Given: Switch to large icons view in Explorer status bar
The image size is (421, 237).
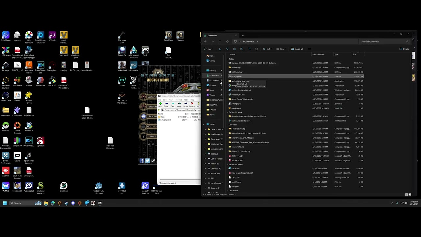Looking at the screenshot, I should pyautogui.click(x=410, y=195).
